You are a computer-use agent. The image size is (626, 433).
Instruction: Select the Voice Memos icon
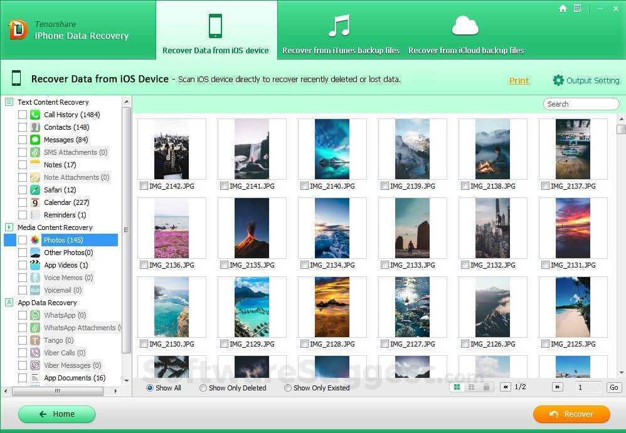point(34,278)
